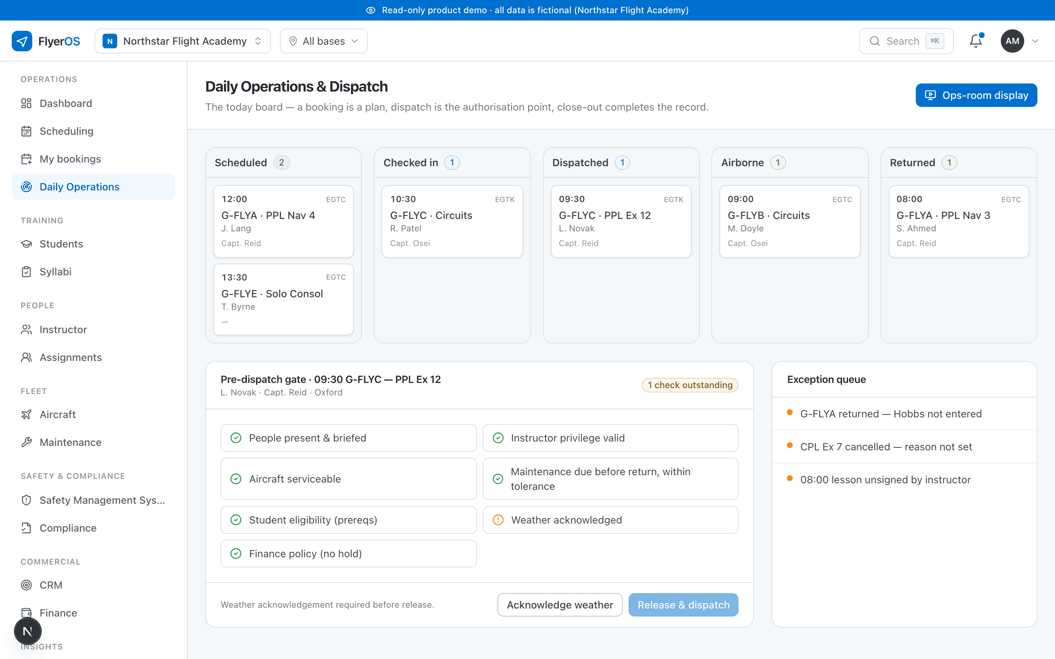Click the Students graduation cap icon
Viewport: 1055px width, 659px height.
click(27, 244)
